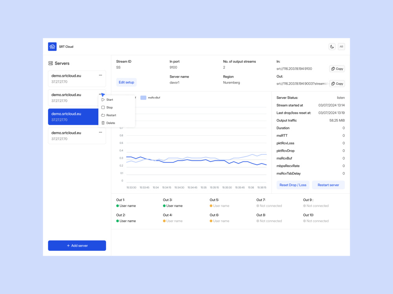Click the Restart loop icon in menu

pyautogui.click(x=103, y=115)
